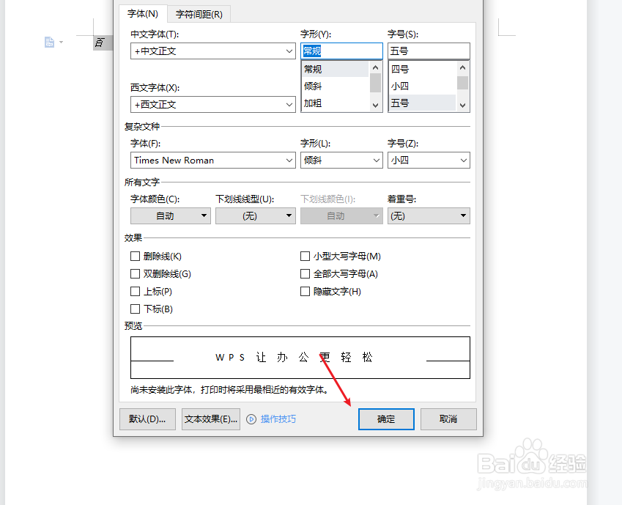
Task: Enable the 隐藏文字 hidden text effect
Action: [x=306, y=291]
